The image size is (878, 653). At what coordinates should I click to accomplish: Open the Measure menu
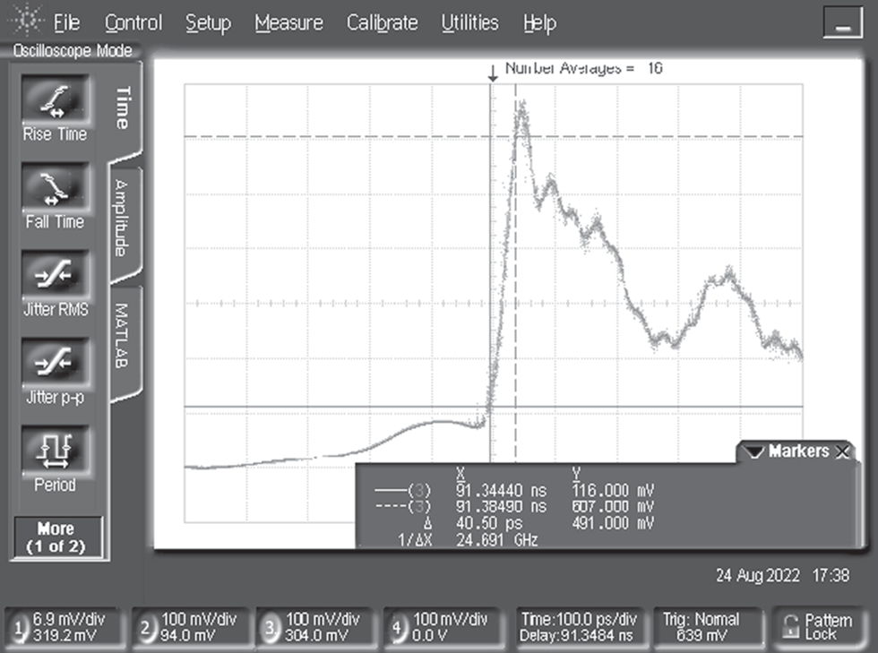[288, 23]
